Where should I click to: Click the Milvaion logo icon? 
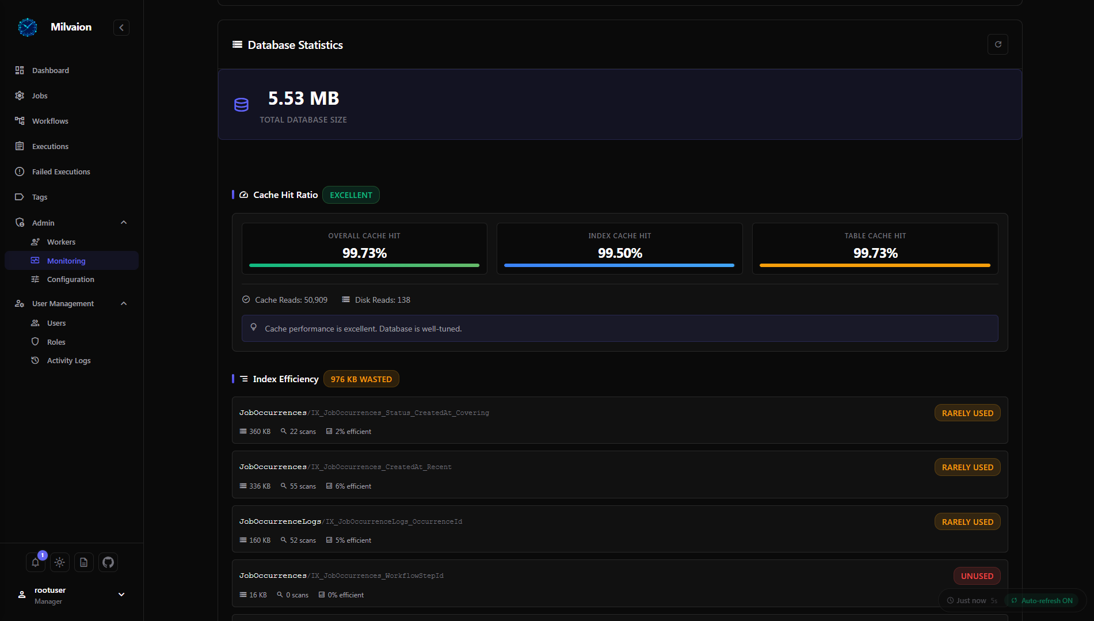(27, 27)
